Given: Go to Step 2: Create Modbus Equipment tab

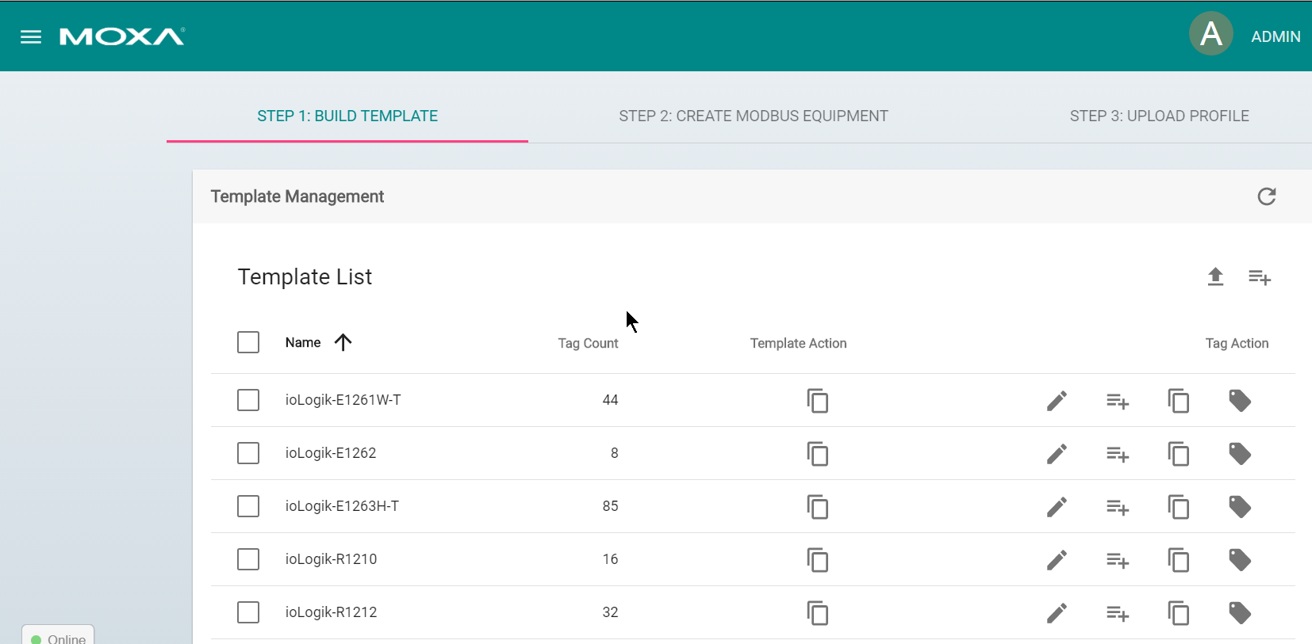Looking at the screenshot, I should [x=754, y=116].
